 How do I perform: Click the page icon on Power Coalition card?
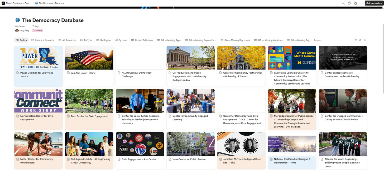click(18, 73)
